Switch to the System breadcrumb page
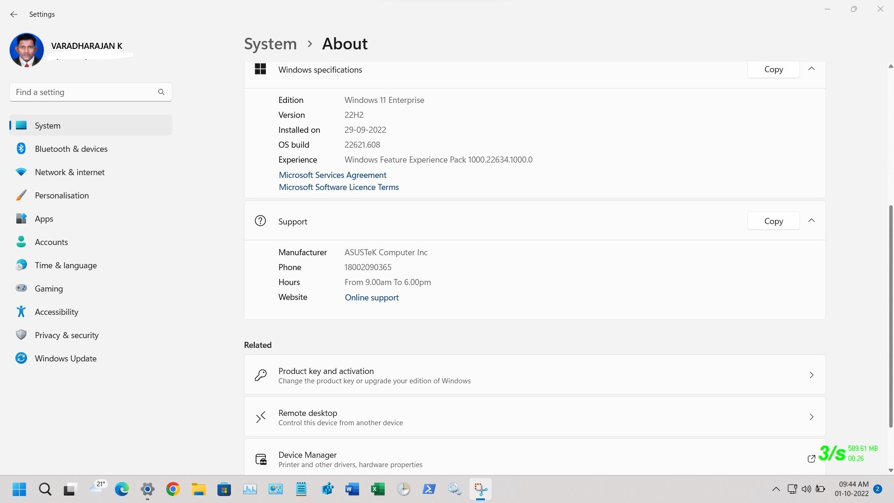This screenshot has width=894, height=503. click(270, 43)
